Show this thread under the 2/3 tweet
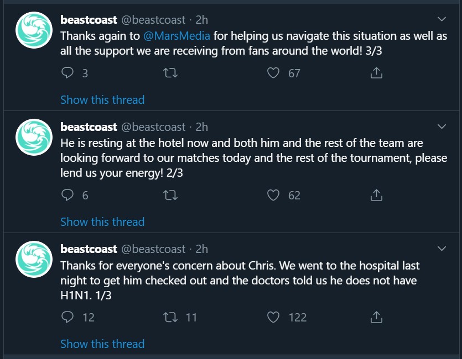The height and width of the screenshot is (359, 462). [102, 221]
